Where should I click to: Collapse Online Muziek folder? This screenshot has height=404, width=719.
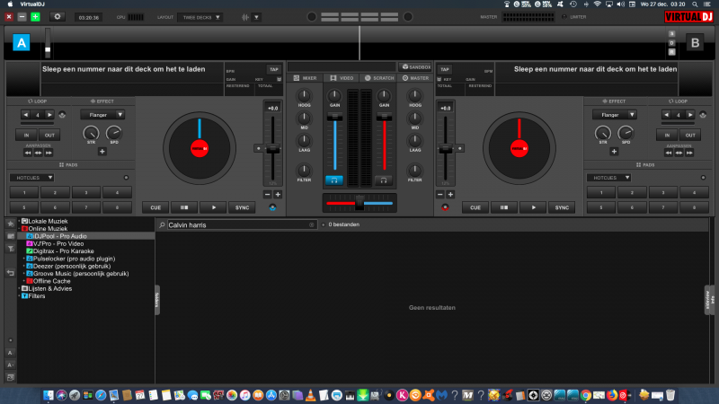[20, 229]
